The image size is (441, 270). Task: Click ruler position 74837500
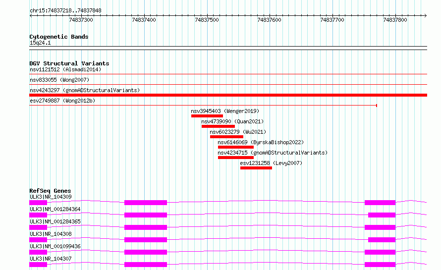pyautogui.click(x=207, y=20)
